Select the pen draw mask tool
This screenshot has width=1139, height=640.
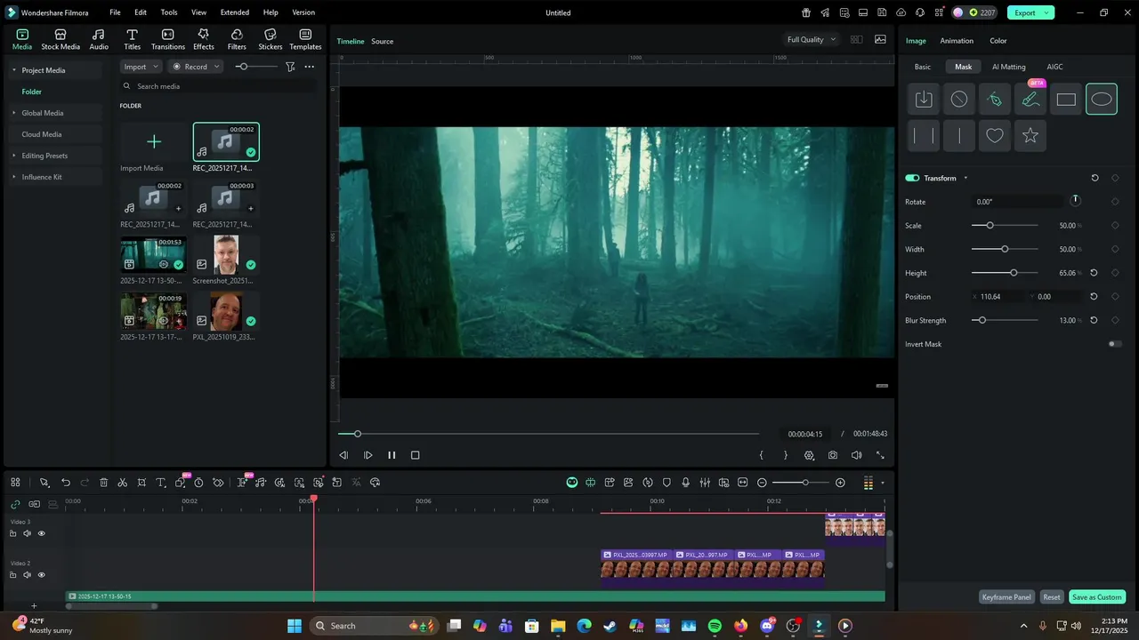[x=995, y=100]
